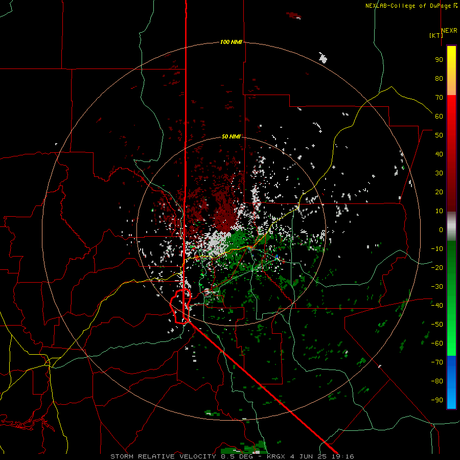Click the blue bottom segment of the color bar
The height and width of the screenshot is (460, 460).
(451, 382)
